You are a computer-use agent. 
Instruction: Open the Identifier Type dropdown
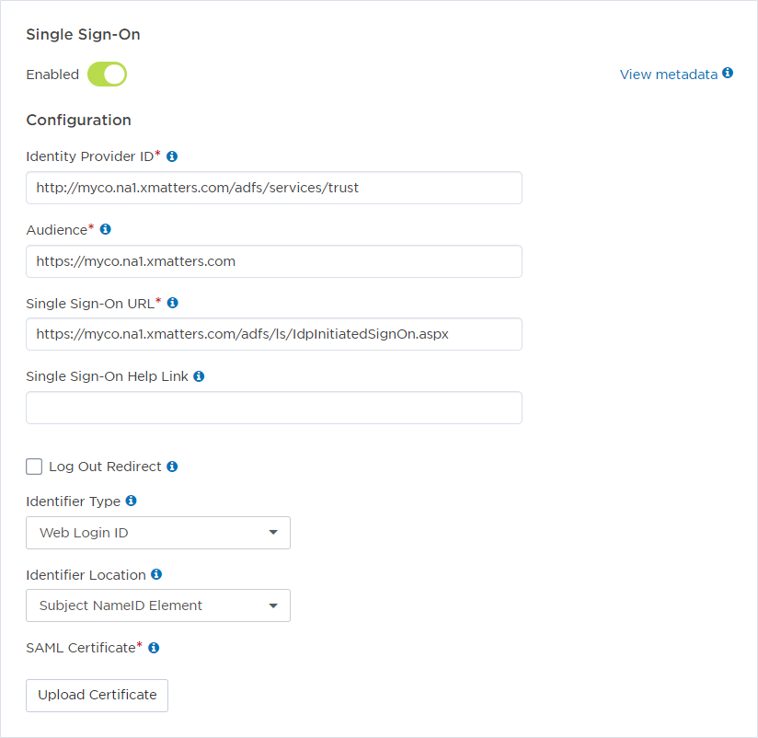tap(158, 533)
